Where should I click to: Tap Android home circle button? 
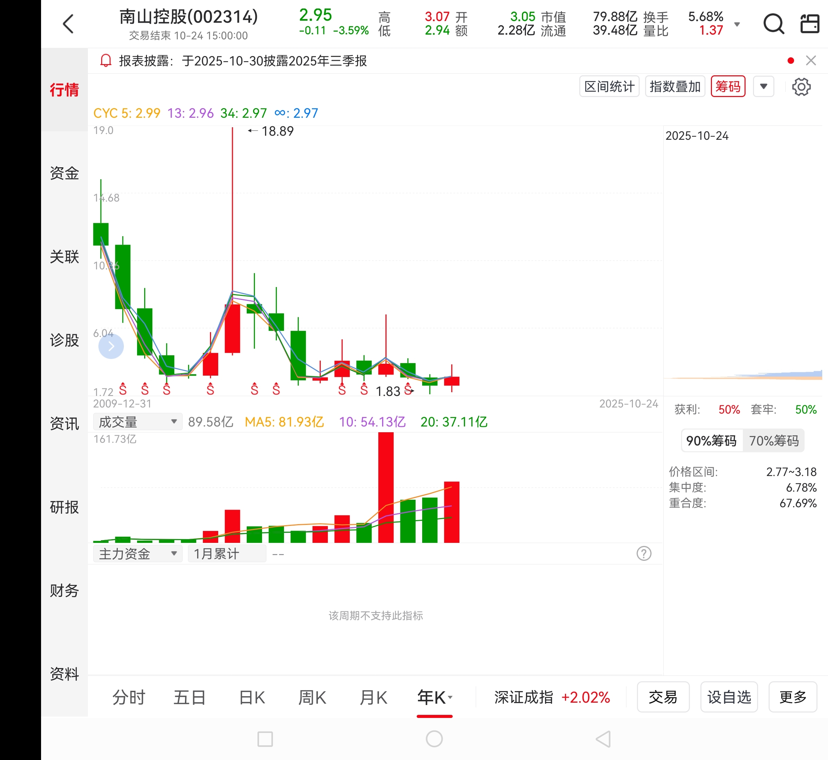tap(434, 739)
